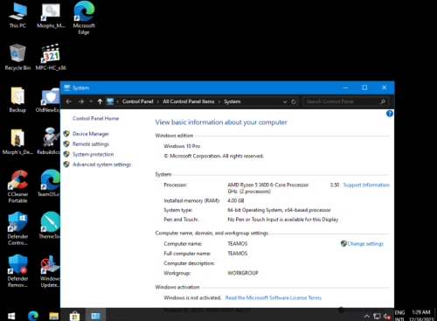
Task: Open Microsoft Store from the taskbar
Action: [x=74, y=316]
